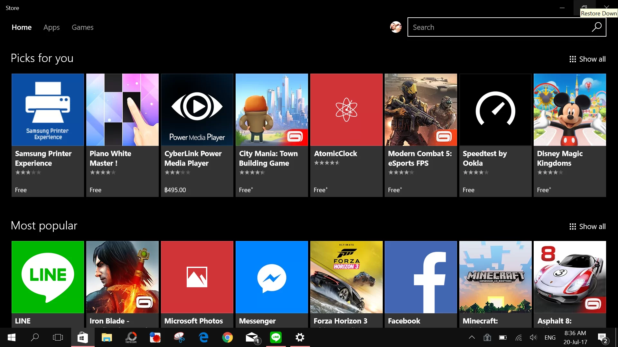This screenshot has height=347, width=618.
Task: Open LINE from the taskbar
Action: point(276,337)
